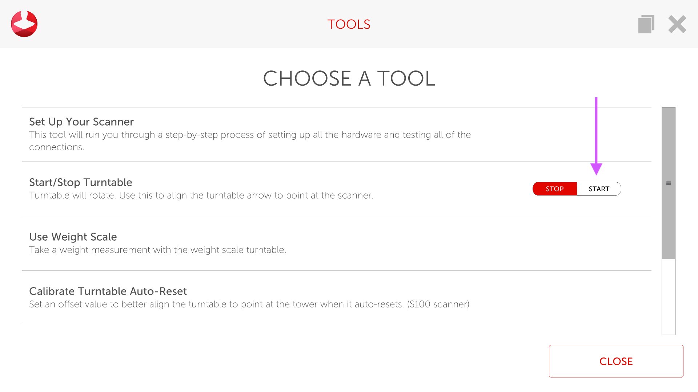Open the Use Weight Scale tool
The image size is (698, 392).
[x=73, y=237]
